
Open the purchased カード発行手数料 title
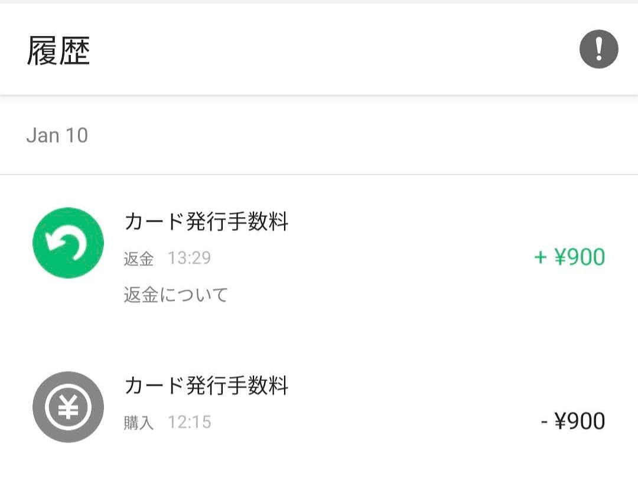tap(206, 386)
